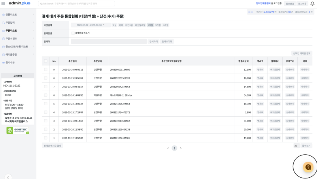Viewport: 317px width, 179px height.
Task: Select checkbox for order No 1
Action: pyautogui.click(x=46, y=138)
